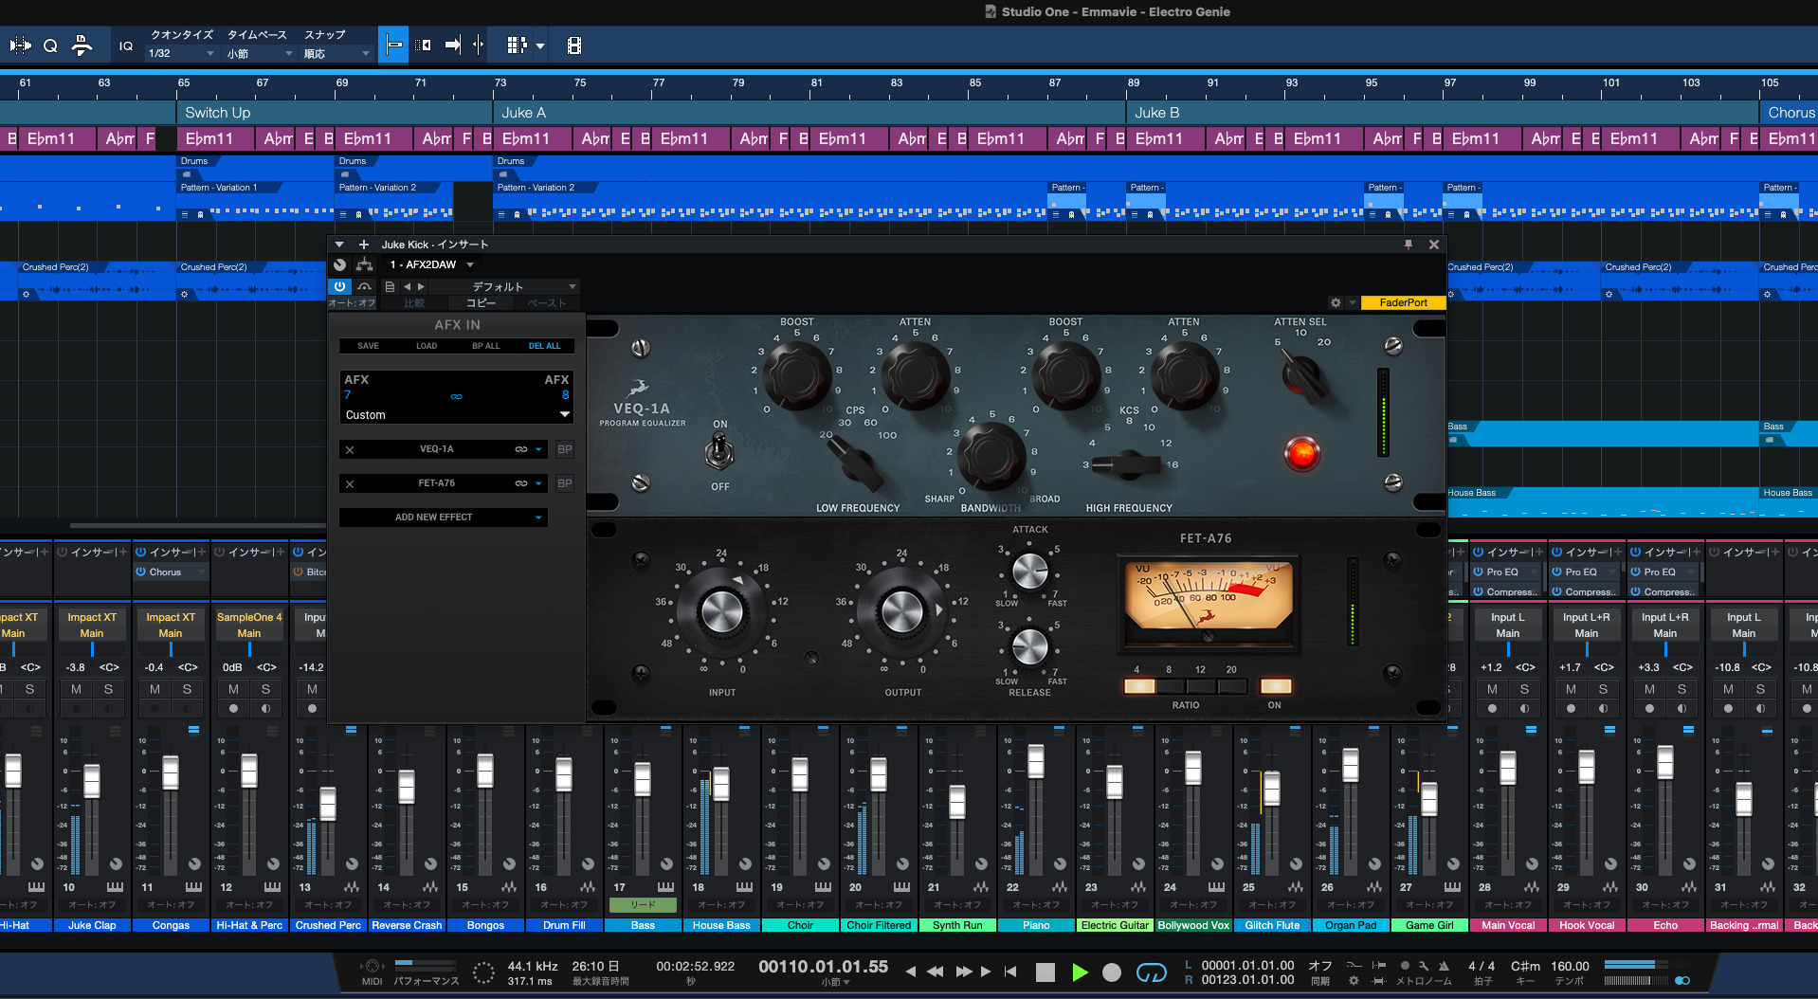This screenshot has width=1818, height=999.
Task: Click the VEQ-1A low frequency BOOST knob
Action: [797, 375]
